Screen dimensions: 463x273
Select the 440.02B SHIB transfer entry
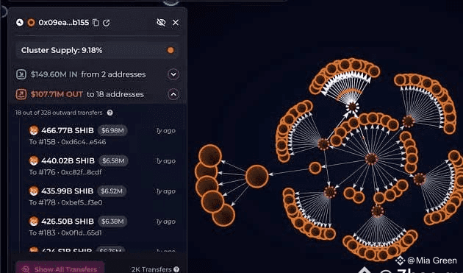coord(102,166)
